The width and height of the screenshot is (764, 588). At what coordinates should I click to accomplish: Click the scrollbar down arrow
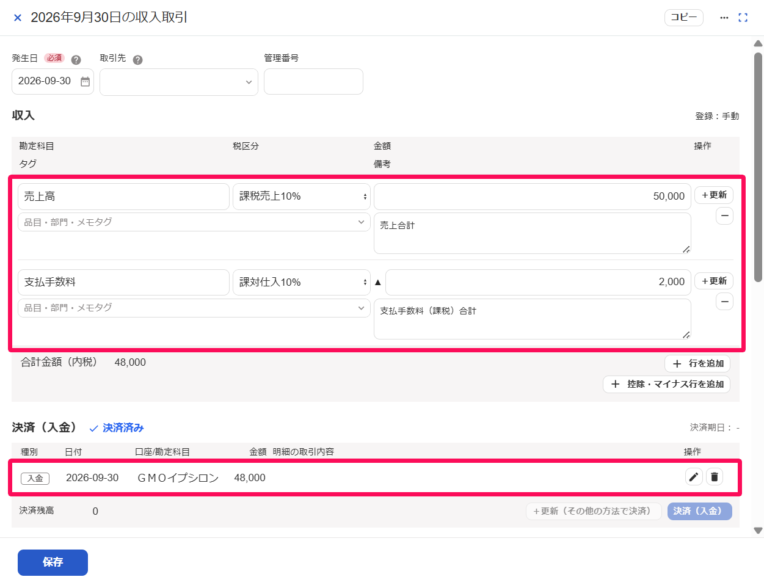click(758, 531)
